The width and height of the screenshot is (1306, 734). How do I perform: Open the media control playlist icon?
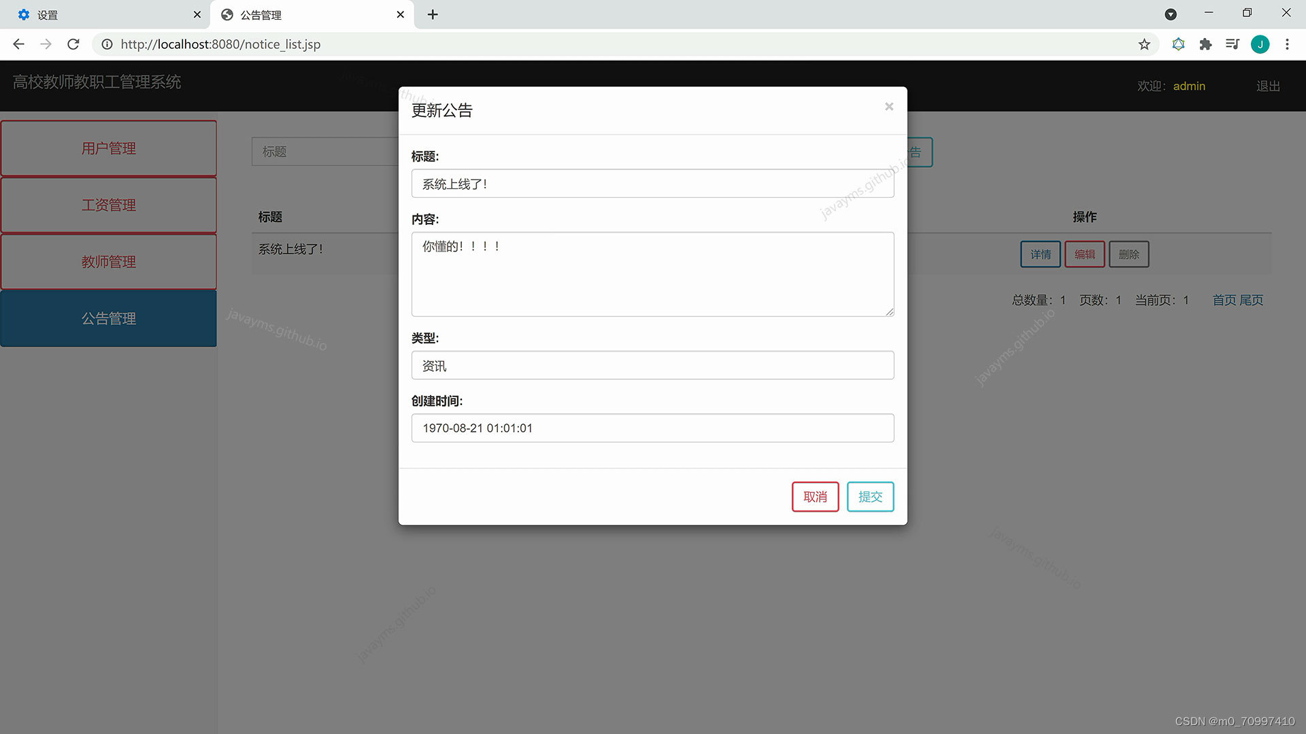(x=1233, y=44)
